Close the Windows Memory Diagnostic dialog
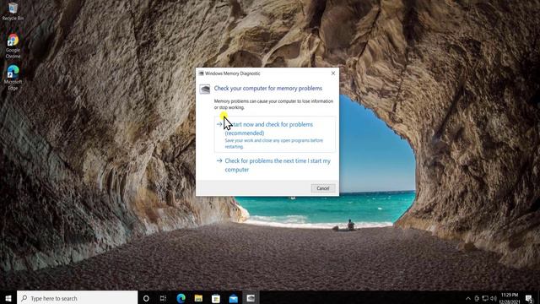 333,73
